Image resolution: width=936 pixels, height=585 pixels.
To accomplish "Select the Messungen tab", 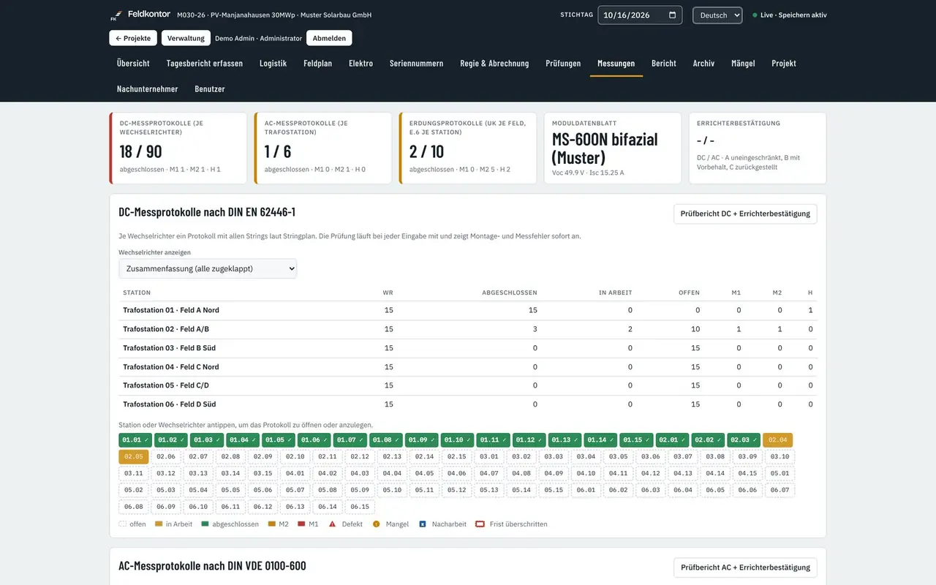I will [616, 64].
